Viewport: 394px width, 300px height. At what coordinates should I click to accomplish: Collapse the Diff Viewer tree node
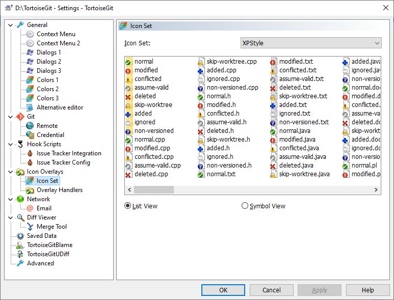[11, 217]
